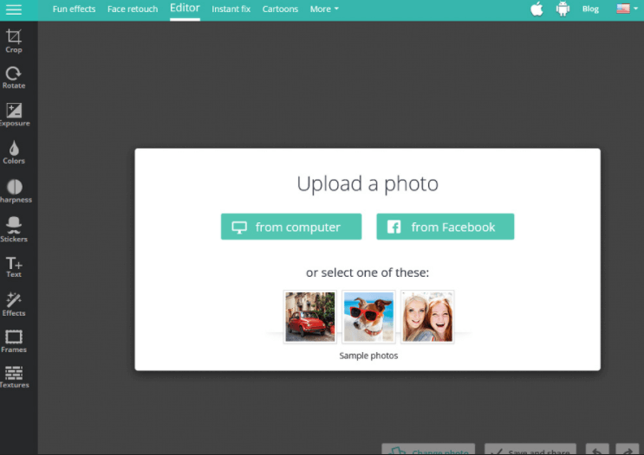The image size is (644, 455).
Task: Click the Save and share button
Action: (530, 449)
